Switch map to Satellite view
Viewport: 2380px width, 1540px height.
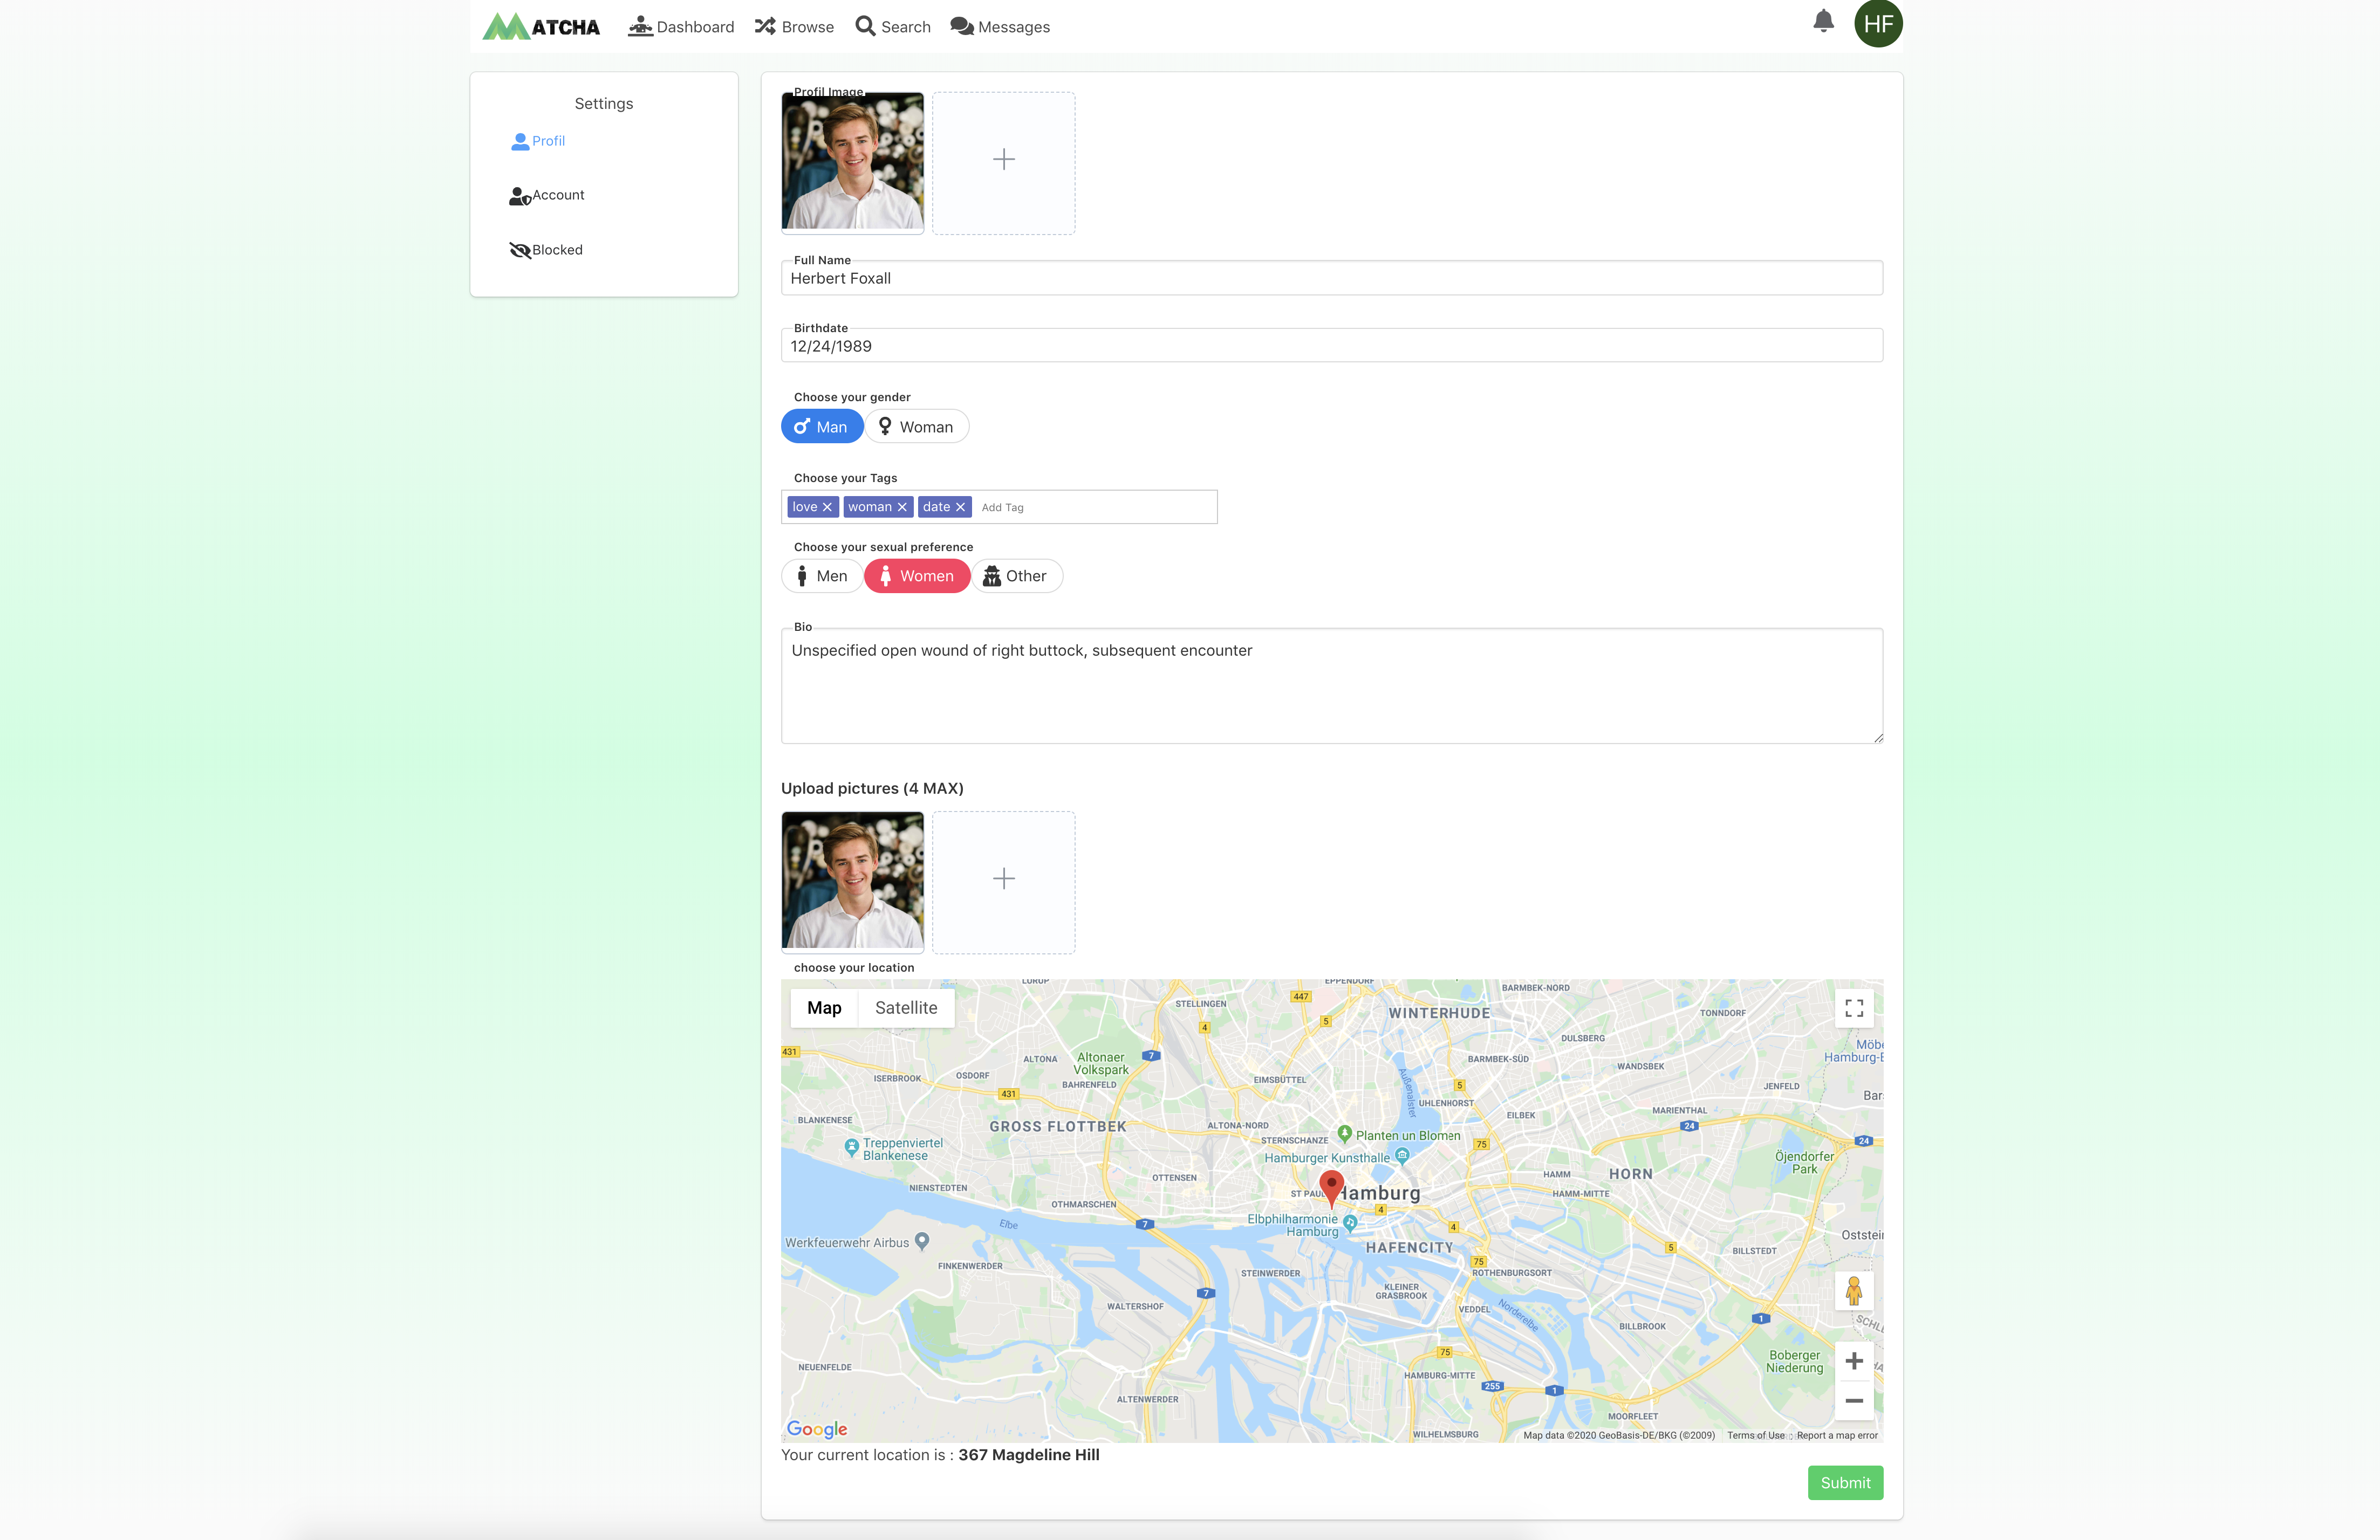point(905,1008)
